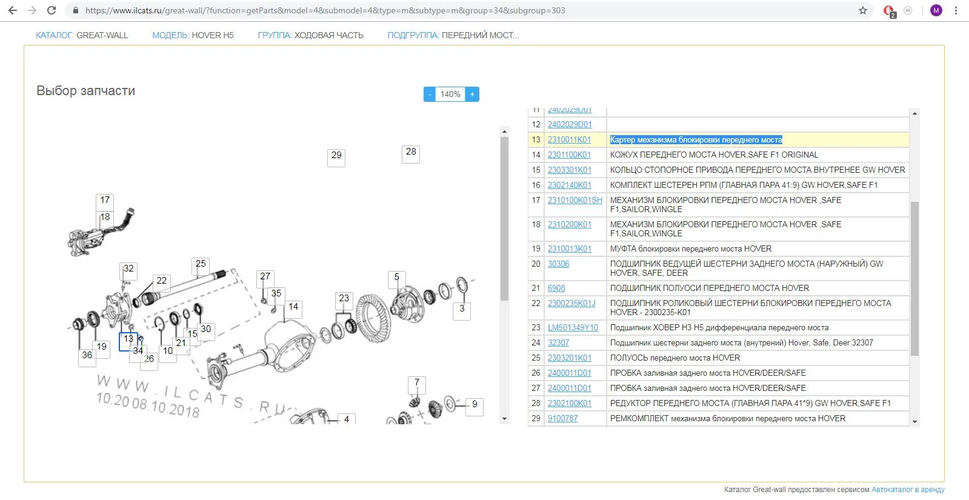This screenshot has height=500, width=969.
Task: Select highlighted Картер механизма блокировки description
Action: click(x=696, y=139)
